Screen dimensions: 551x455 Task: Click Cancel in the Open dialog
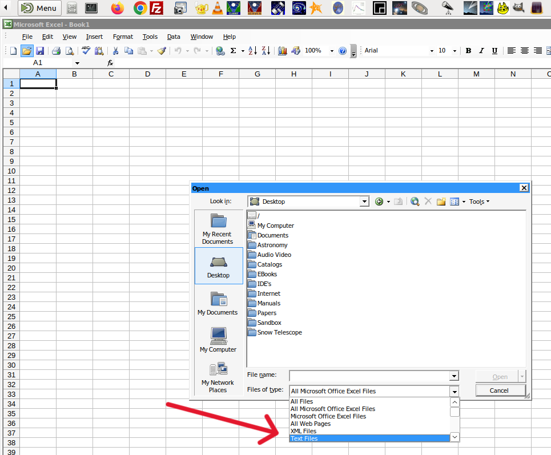(x=500, y=390)
